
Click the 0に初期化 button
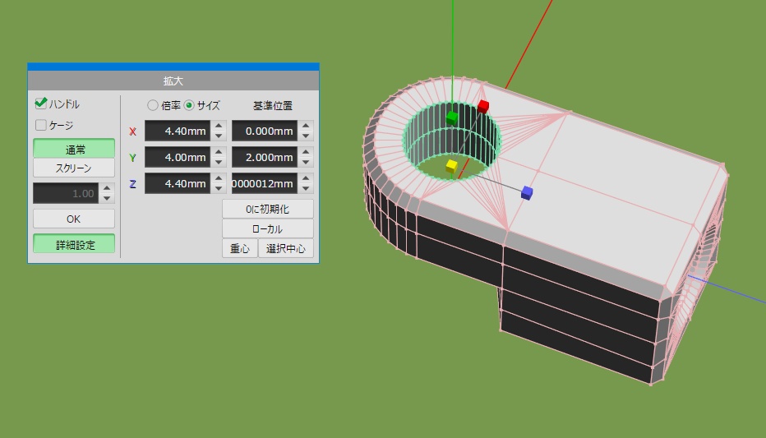click(268, 209)
